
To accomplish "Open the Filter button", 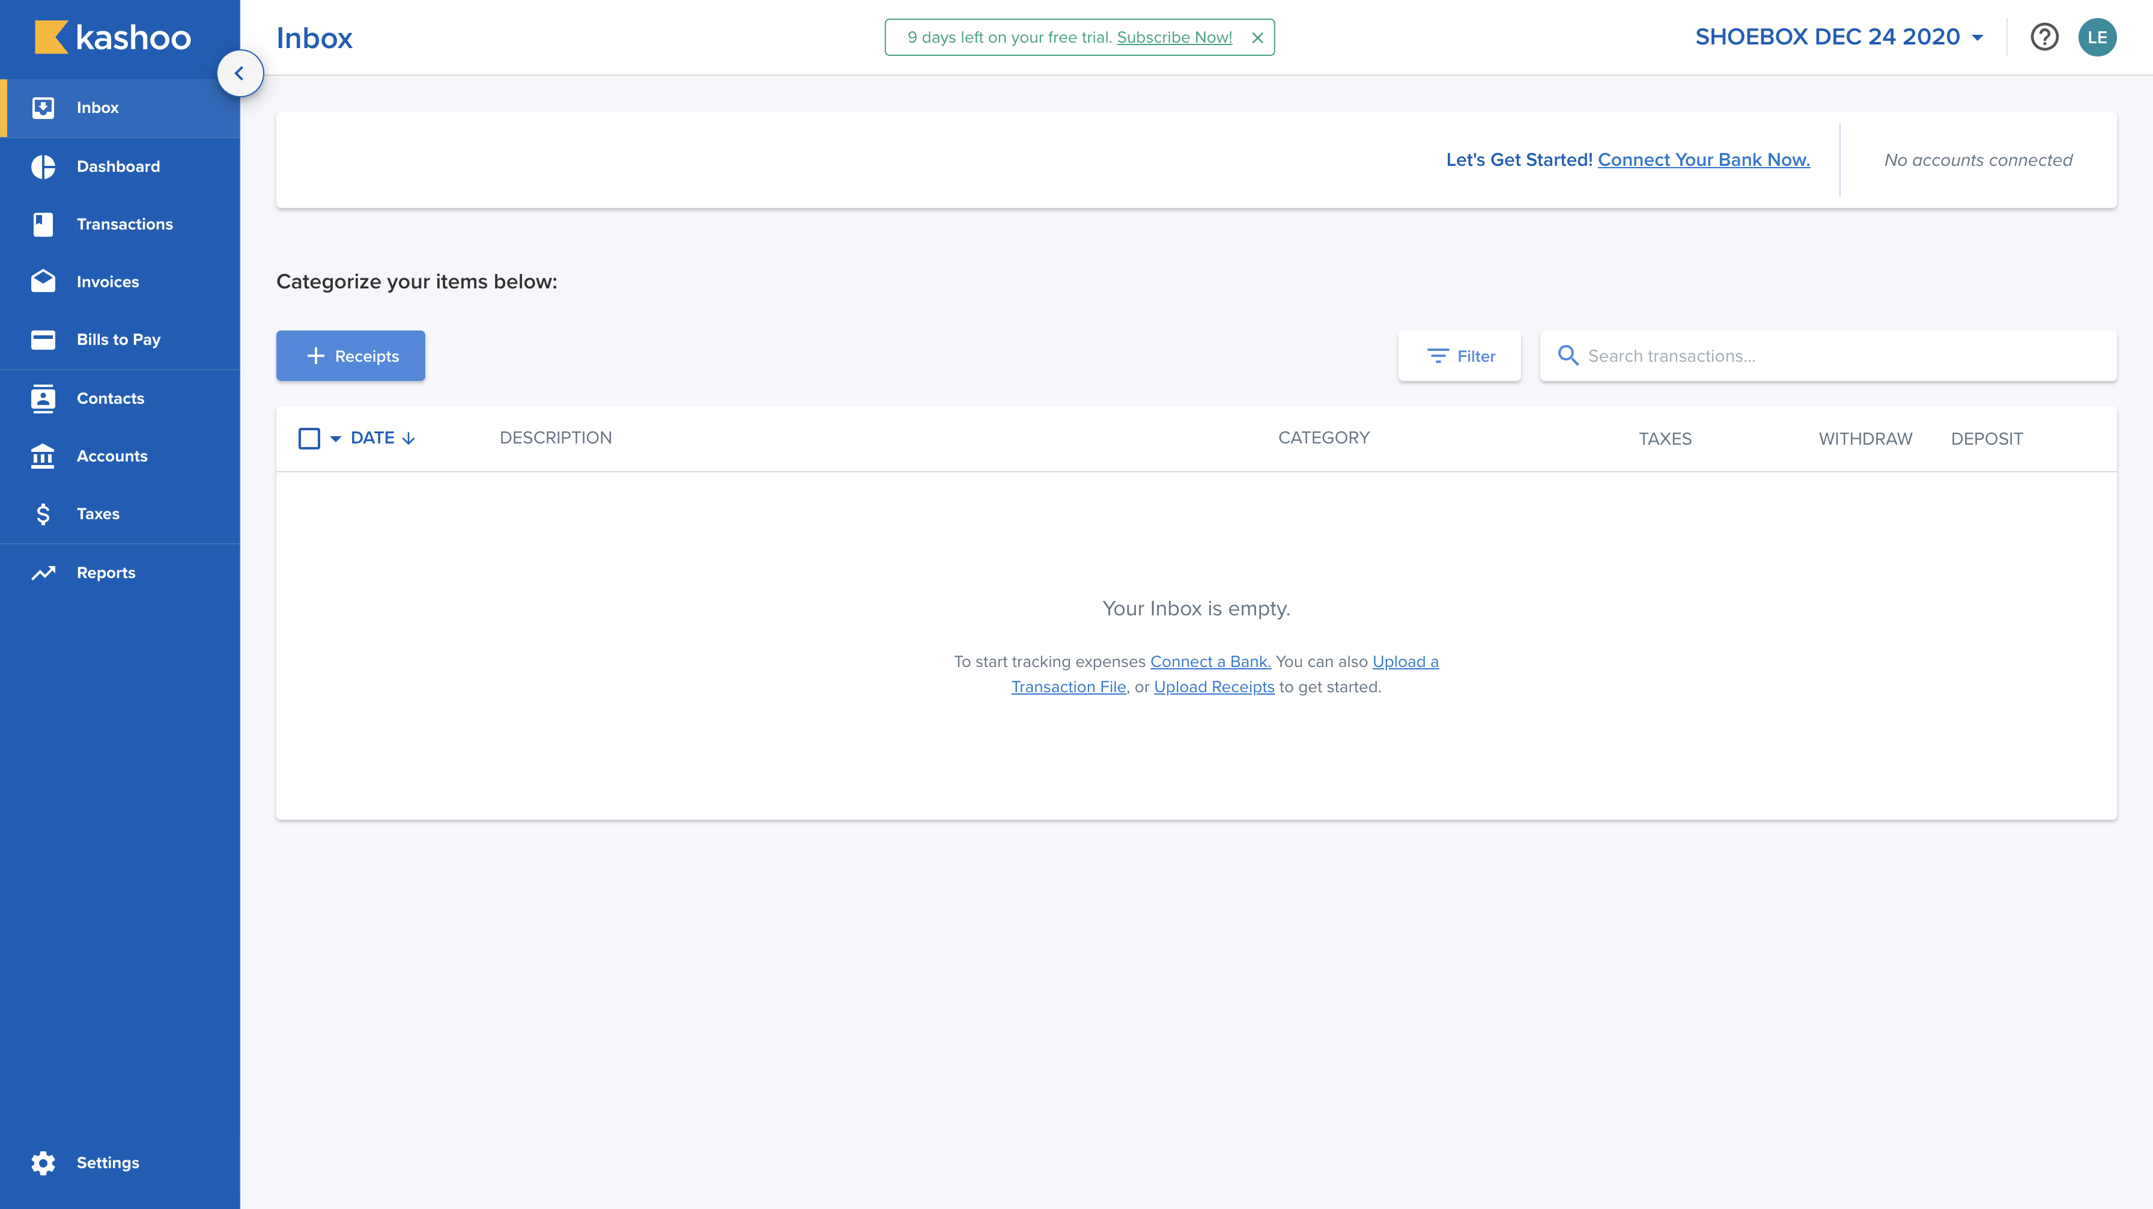I will pyautogui.click(x=1459, y=356).
